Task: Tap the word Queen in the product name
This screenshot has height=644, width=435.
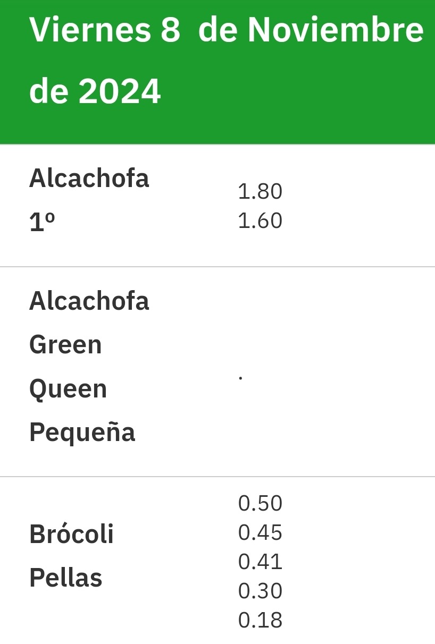Action: (x=68, y=389)
